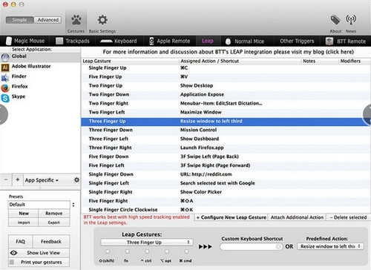Select the Two Finger Right row
The image size is (371, 270).
pos(226,104)
